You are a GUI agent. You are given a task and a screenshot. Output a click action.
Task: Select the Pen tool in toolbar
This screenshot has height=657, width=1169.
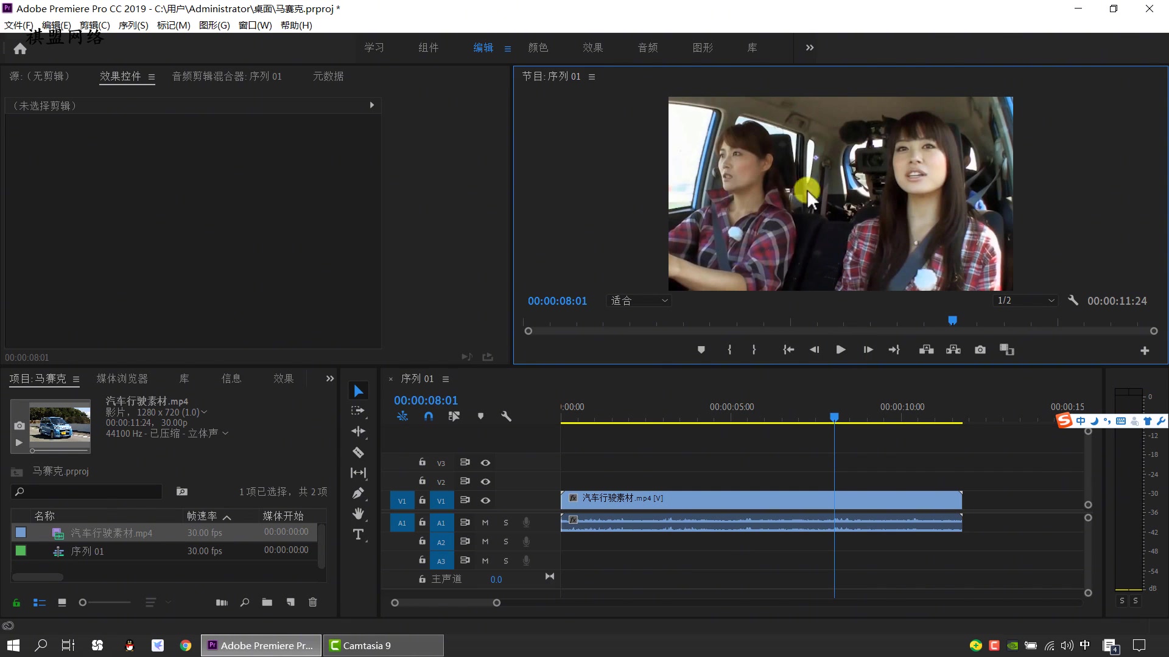click(358, 493)
